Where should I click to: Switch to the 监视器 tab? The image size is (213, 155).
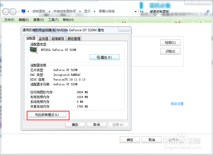(44, 39)
